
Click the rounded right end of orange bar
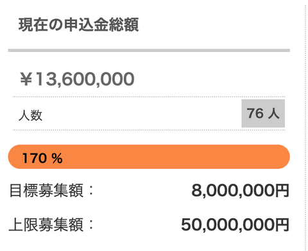[282, 157]
